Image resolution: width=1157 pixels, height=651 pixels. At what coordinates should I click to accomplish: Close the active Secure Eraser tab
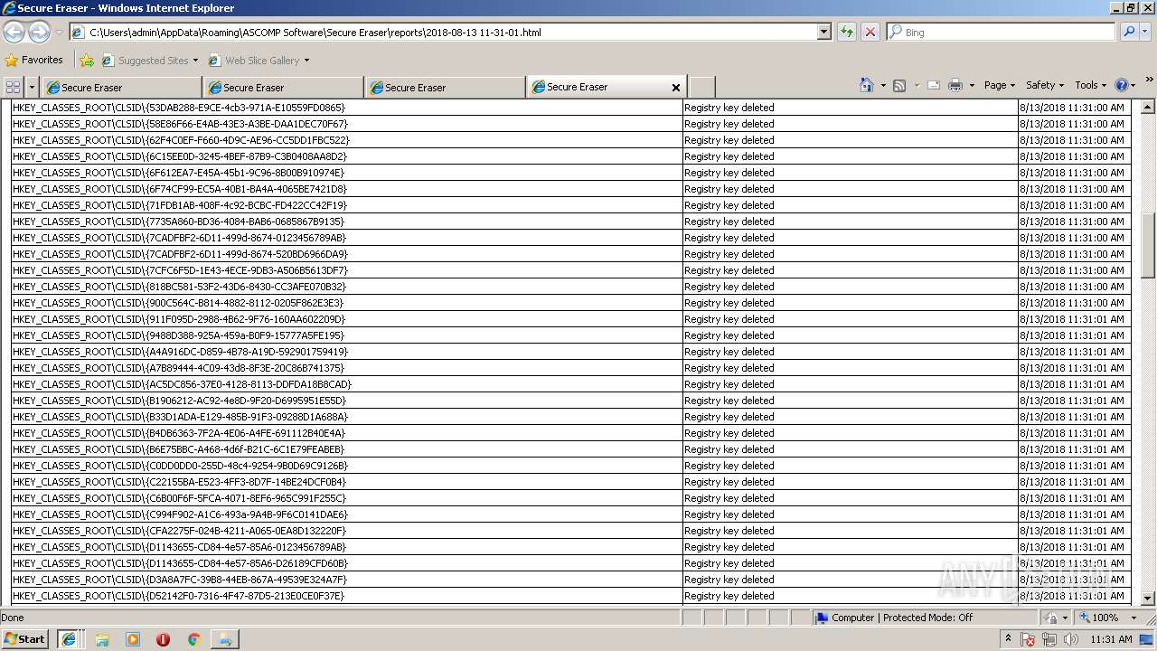point(675,88)
